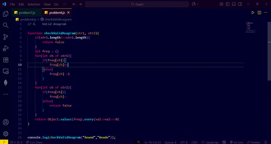Go back in navigation history
The height and width of the screenshot is (144, 271).
(x=74, y=4)
